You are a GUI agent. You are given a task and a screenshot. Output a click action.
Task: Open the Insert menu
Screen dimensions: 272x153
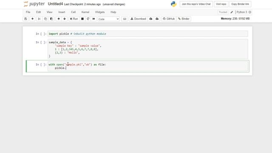(62, 12)
